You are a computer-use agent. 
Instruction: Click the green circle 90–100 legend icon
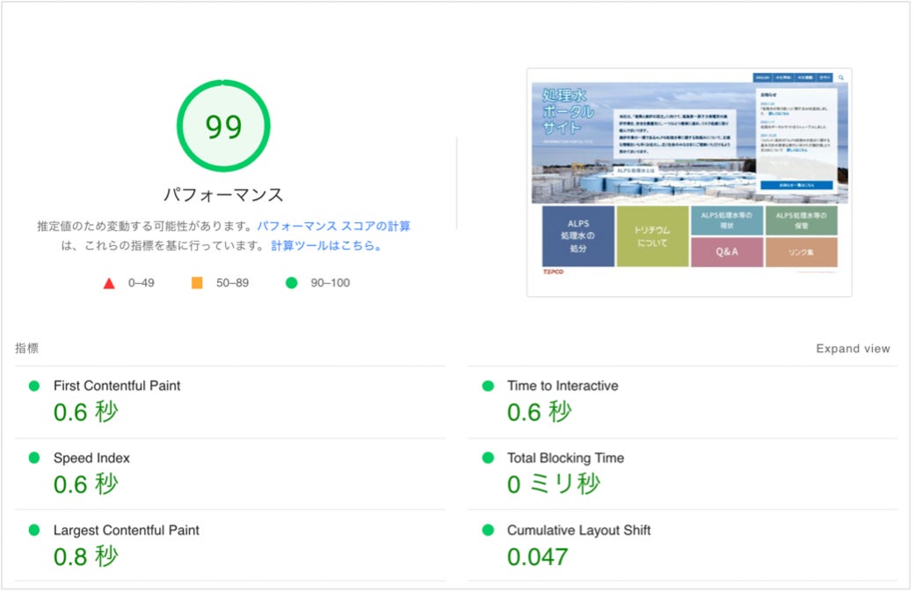(x=291, y=283)
